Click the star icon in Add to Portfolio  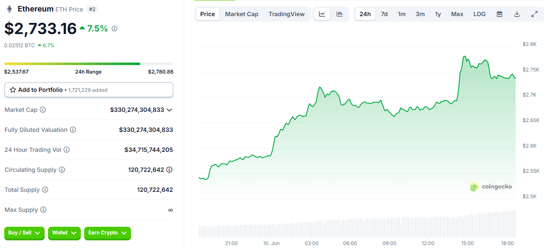(x=13, y=90)
